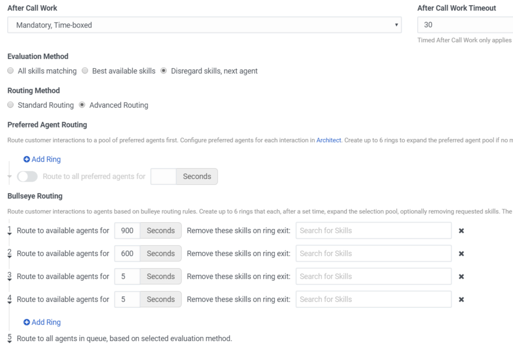Search for skills to remove in ring 3

coord(374,277)
